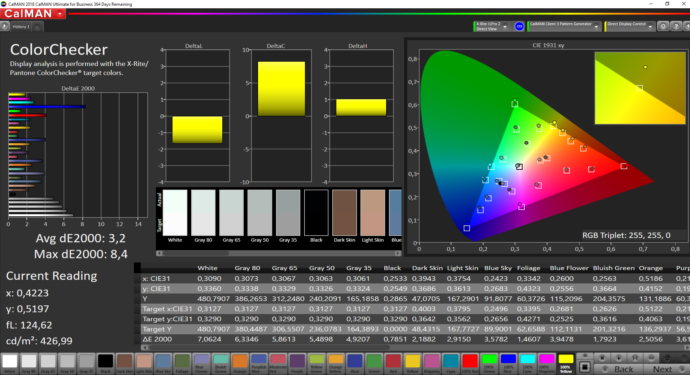
Task: Select the Yellow Green patch button
Action: coord(316,363)
